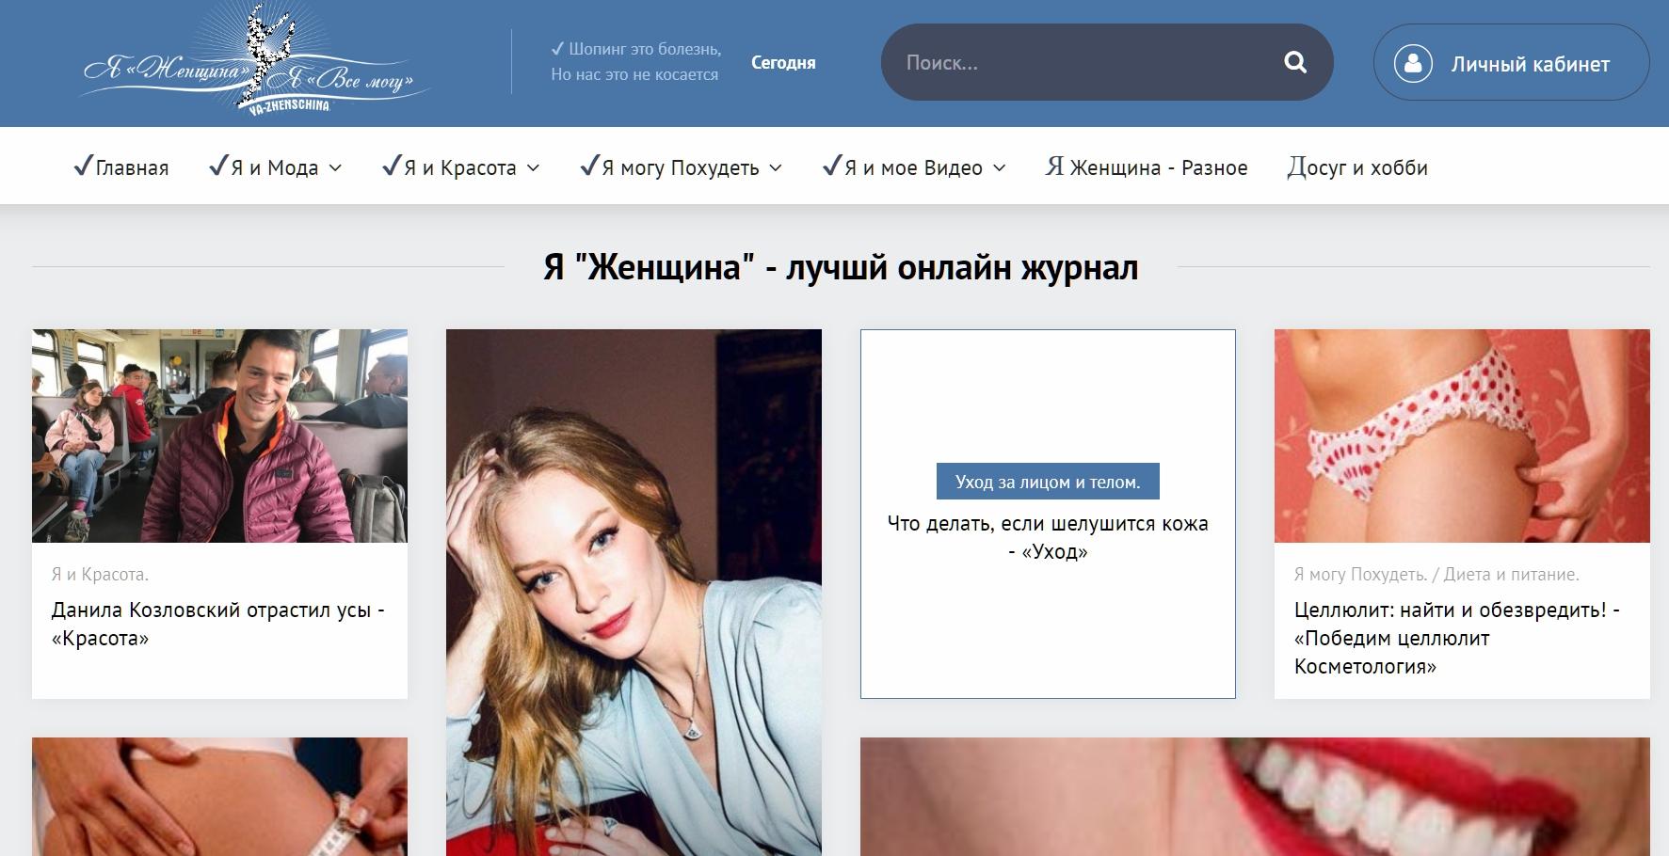Viewport: 1669px width, 856px height.
Task: Open the Ya-Zhenschina site logo
Action: 256,58
